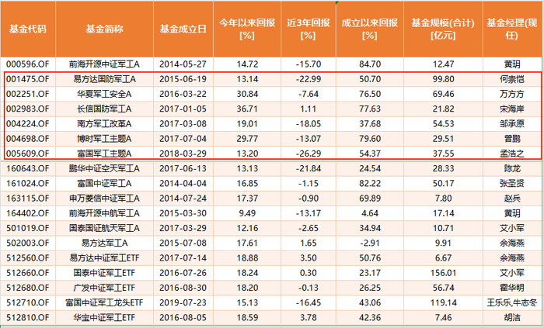The width and height of the screenshot is (544, 328).
Task: Click inception date 2016-08-05
Action: 183,318
